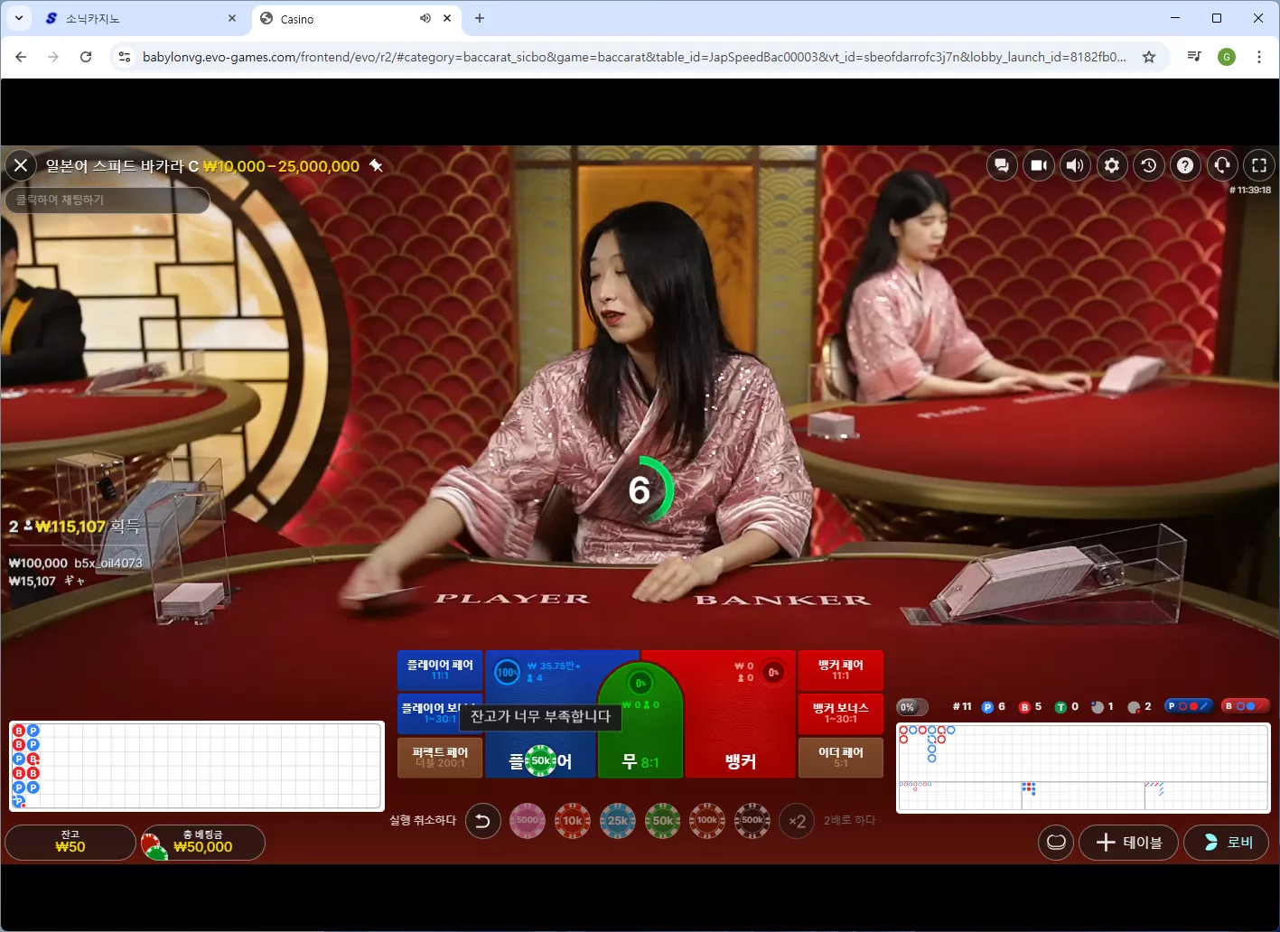
Task: Click the 2배로 하다 double label
Action: [850, 821]
